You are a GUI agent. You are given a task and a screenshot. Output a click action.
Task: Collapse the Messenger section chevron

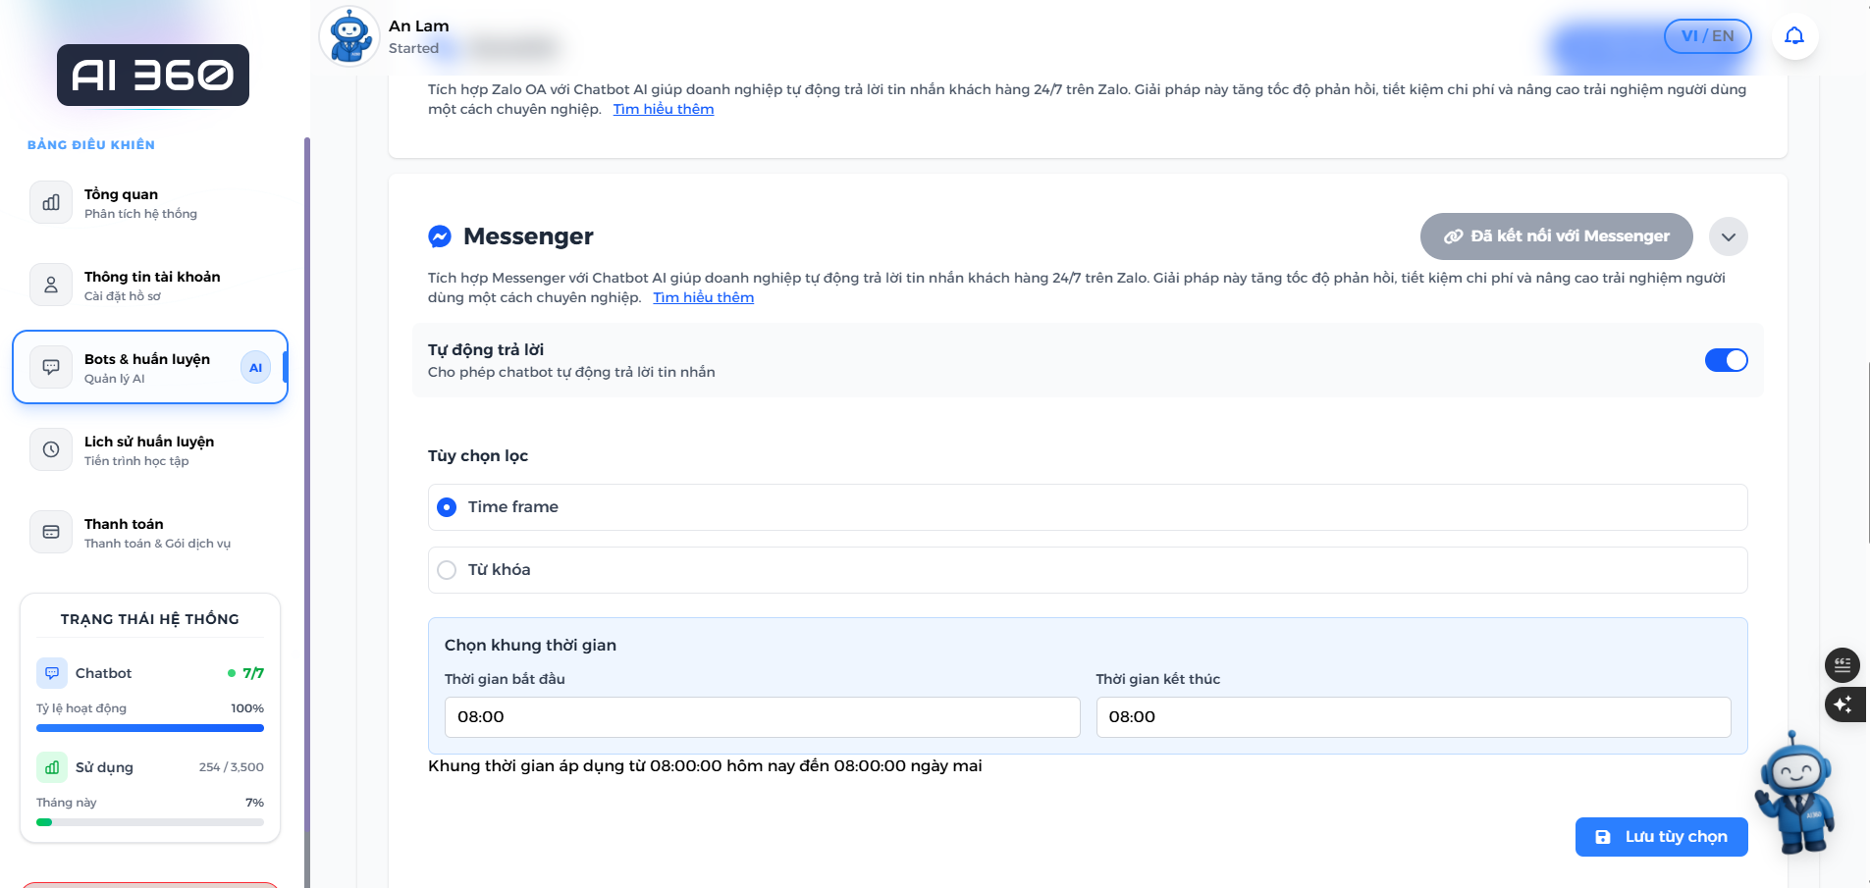click(x=1729, y=236)
